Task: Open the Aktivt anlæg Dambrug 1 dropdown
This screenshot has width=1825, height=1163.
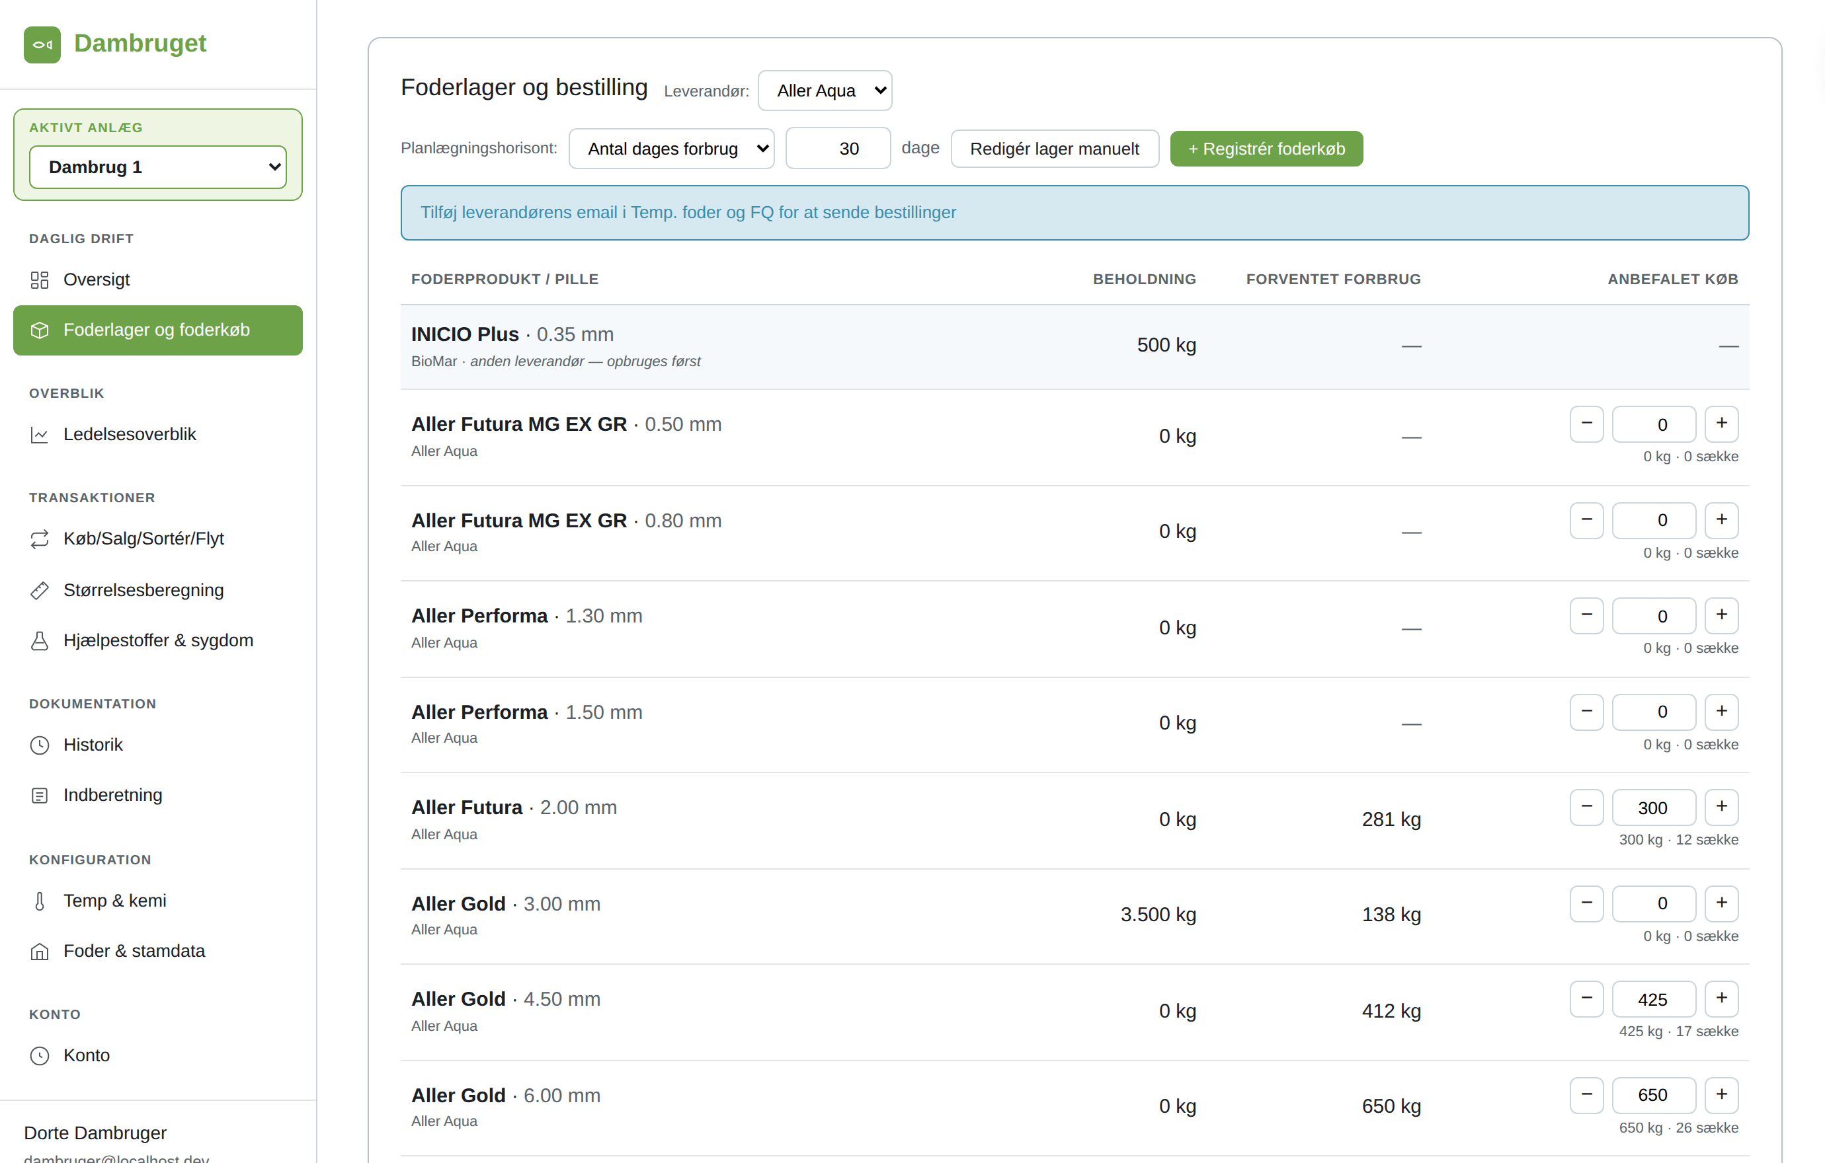Action: (157, 167)
